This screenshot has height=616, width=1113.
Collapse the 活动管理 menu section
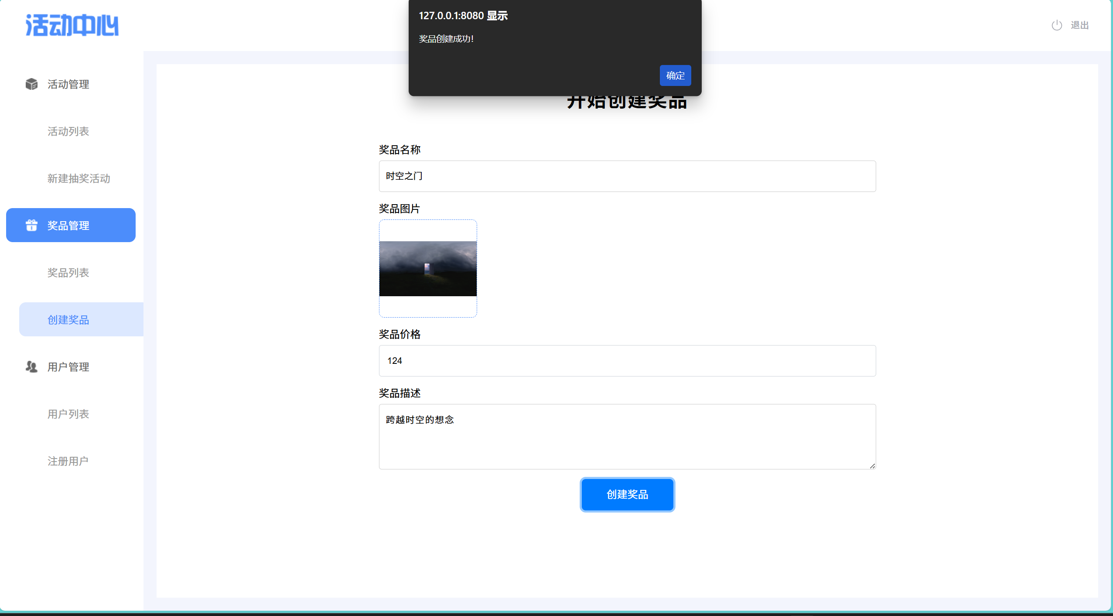[x=68, y=84]
